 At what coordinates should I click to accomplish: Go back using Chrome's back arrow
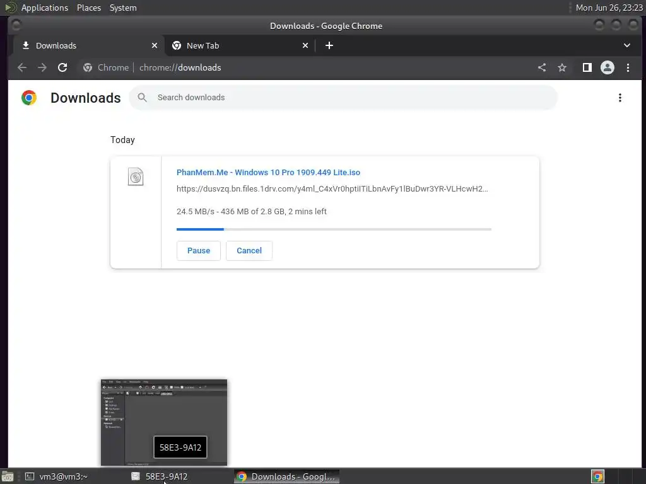(22, 67)
